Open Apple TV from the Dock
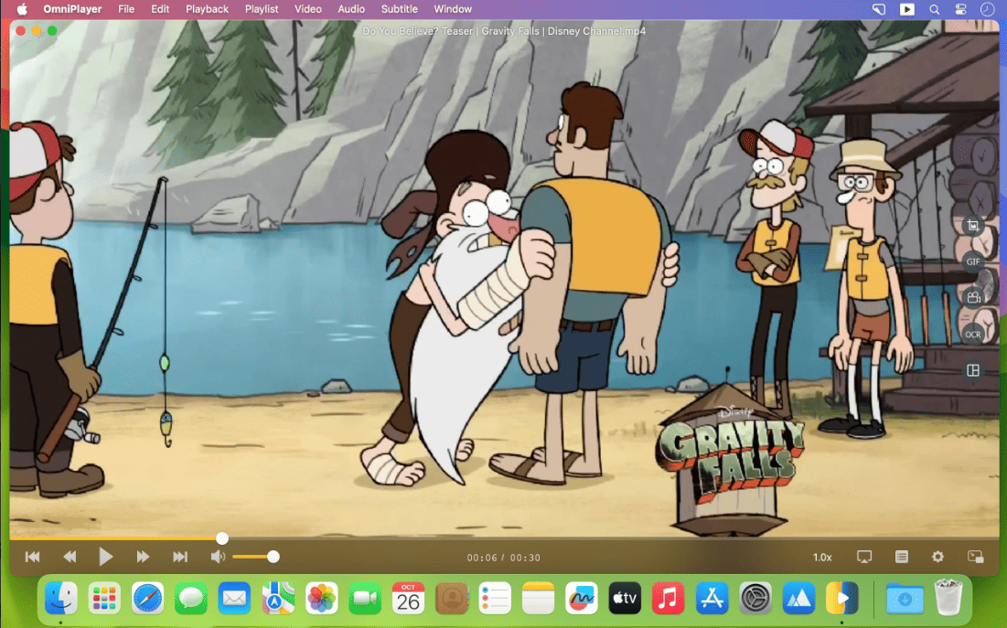Viewport: 1007px width, 628px height. (x=625, y=599)
